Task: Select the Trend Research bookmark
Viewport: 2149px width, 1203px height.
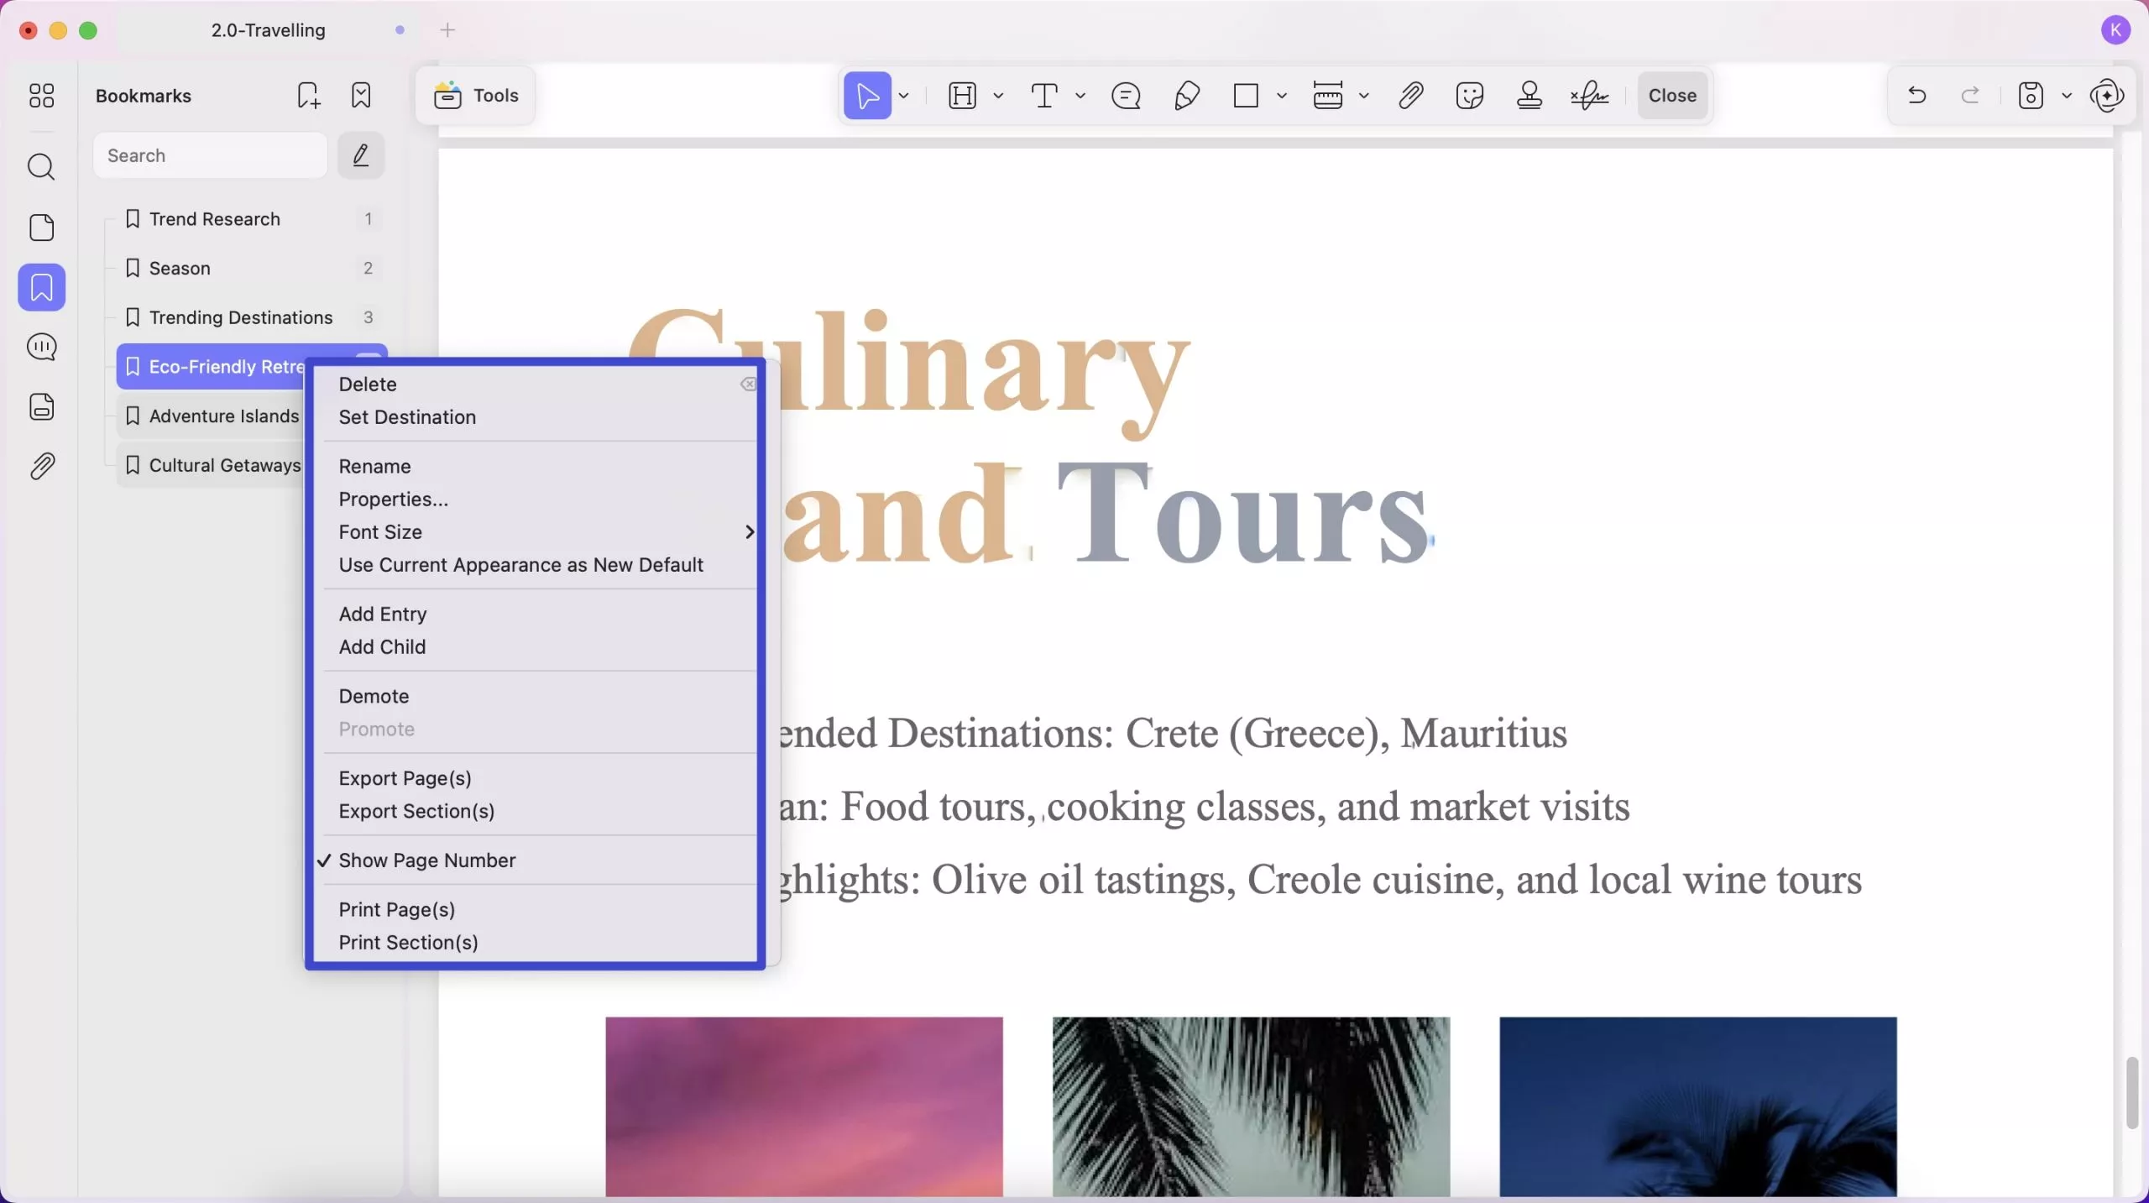Action: pos(252,219)
